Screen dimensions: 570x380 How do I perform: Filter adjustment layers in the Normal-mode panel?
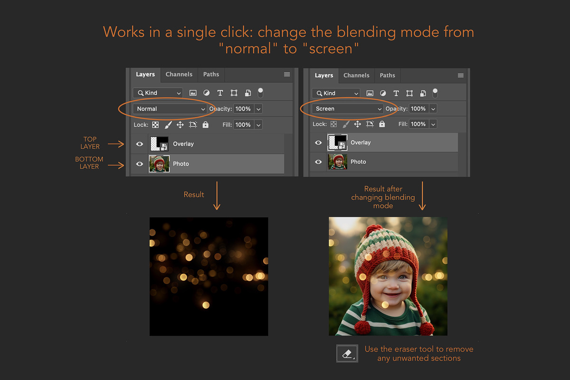[x=207, y=93]
